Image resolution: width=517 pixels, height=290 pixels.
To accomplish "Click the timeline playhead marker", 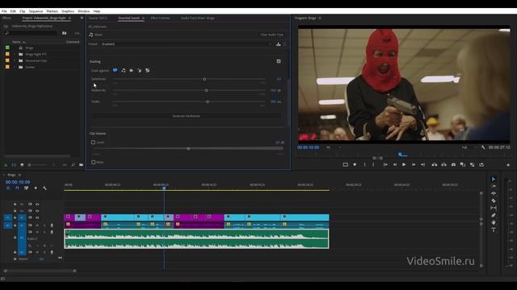I will (x=164, y=188).
